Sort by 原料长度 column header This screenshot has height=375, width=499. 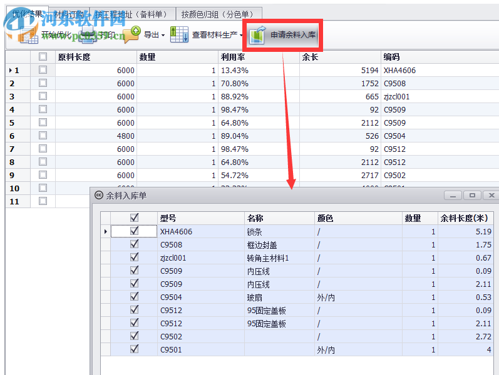pyautogui.click(x=96, y=57)
